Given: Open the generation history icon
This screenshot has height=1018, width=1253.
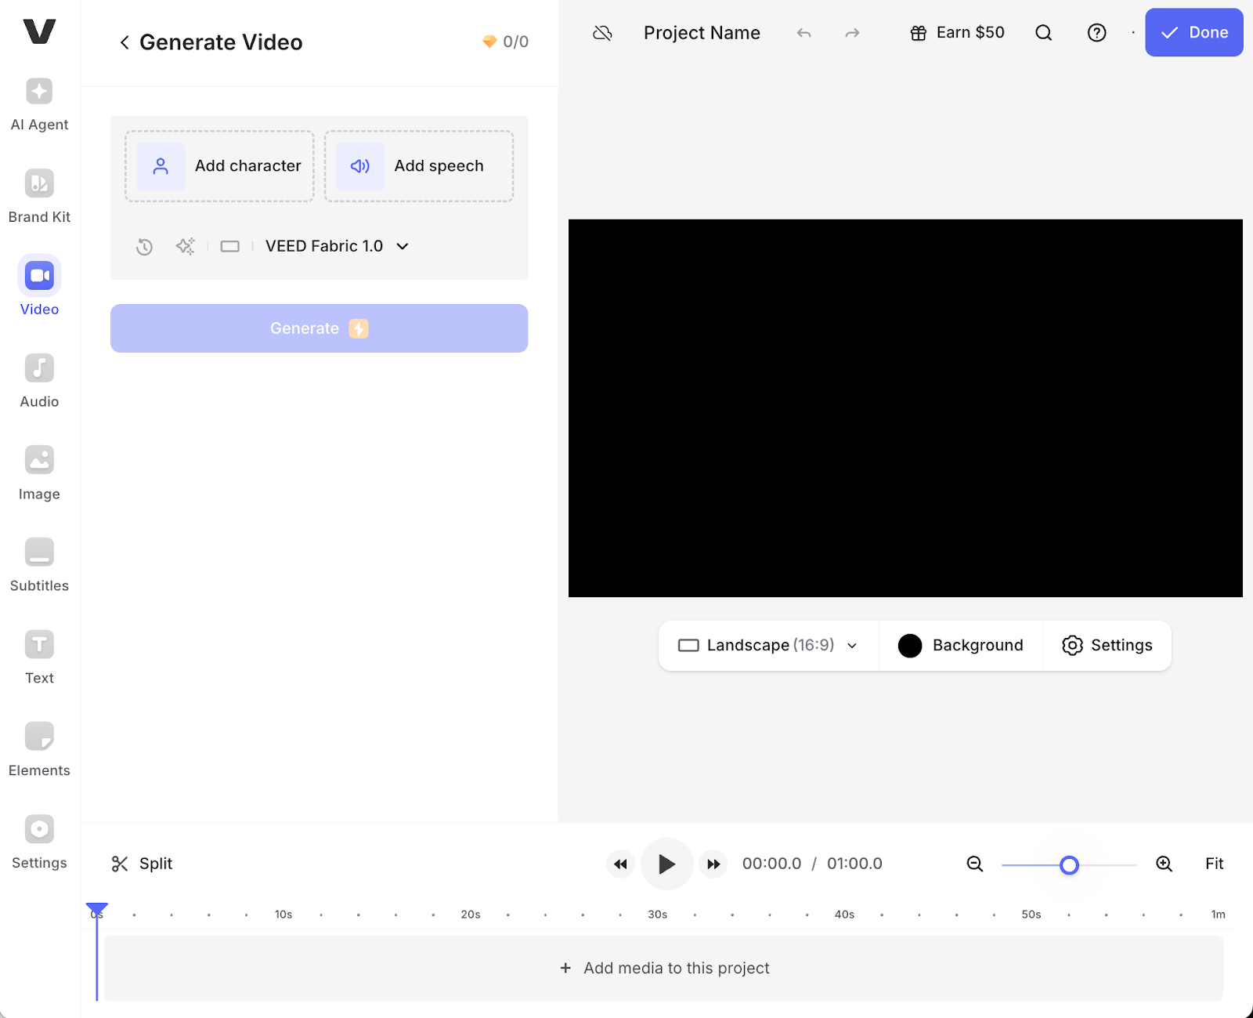Looking at the screenshot, I should (144, 246).
